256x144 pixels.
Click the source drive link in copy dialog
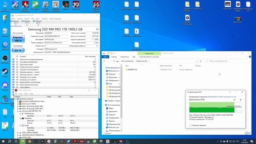pos(218,97)
